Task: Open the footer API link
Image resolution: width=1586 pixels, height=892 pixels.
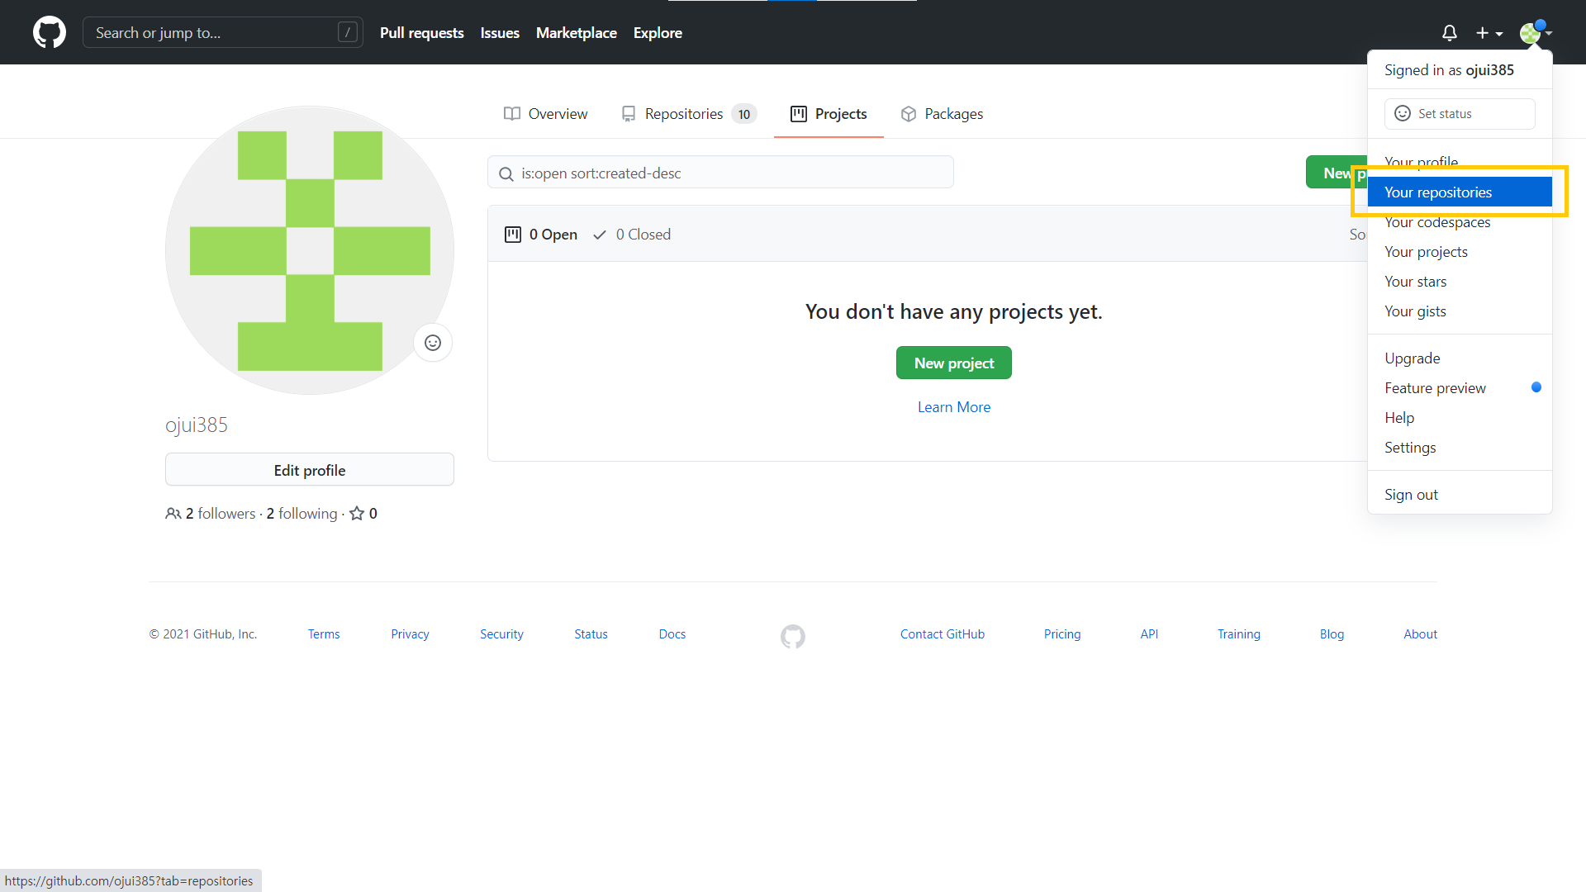Action: [x=1149, y=634]
